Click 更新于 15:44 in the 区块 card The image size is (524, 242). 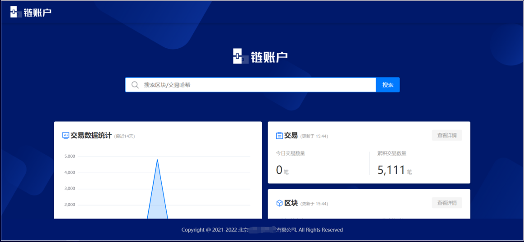(x=314, y=204)
